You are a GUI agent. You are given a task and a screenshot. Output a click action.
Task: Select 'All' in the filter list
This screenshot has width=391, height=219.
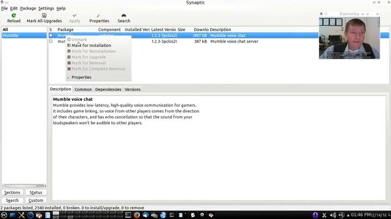(24, 30)
